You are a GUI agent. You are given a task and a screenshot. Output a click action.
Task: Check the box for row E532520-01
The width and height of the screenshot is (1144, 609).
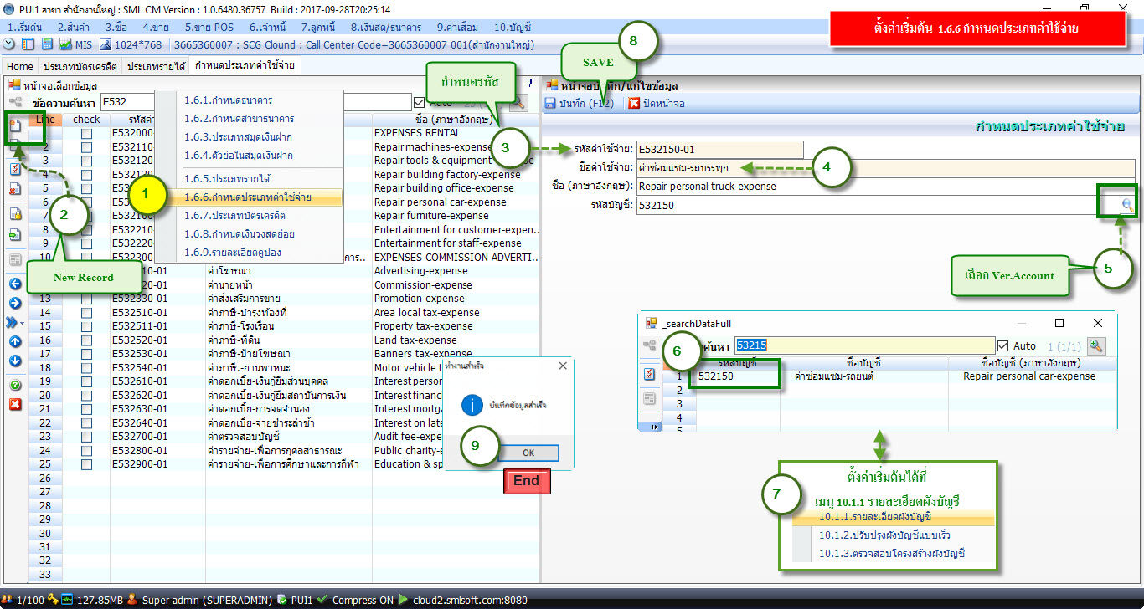pyautogui.click(x=86, y=340)
